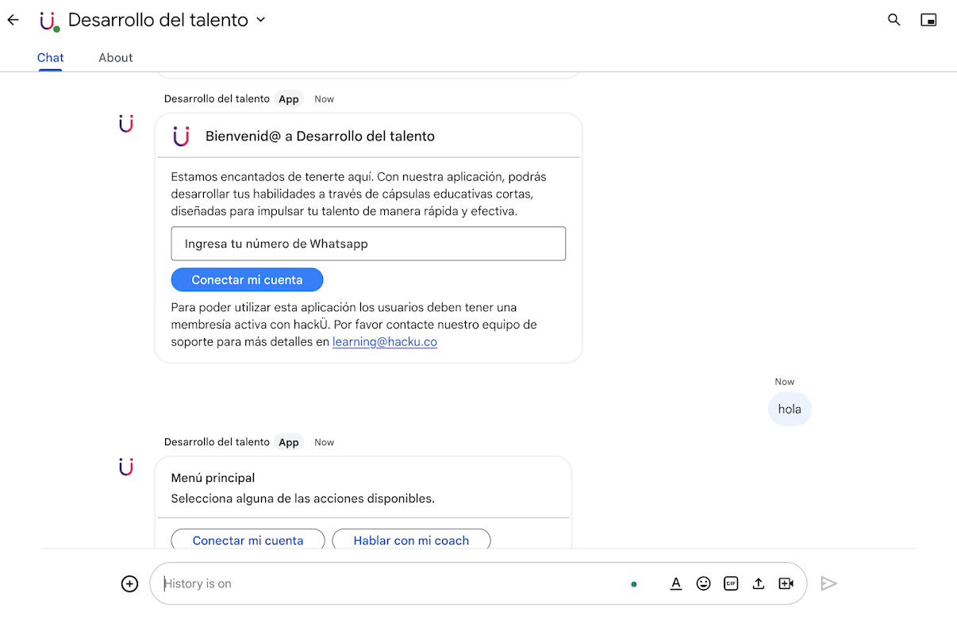Click App badge on welcome message sender
This screenshot has width=957, height=635.
(289, 99)
